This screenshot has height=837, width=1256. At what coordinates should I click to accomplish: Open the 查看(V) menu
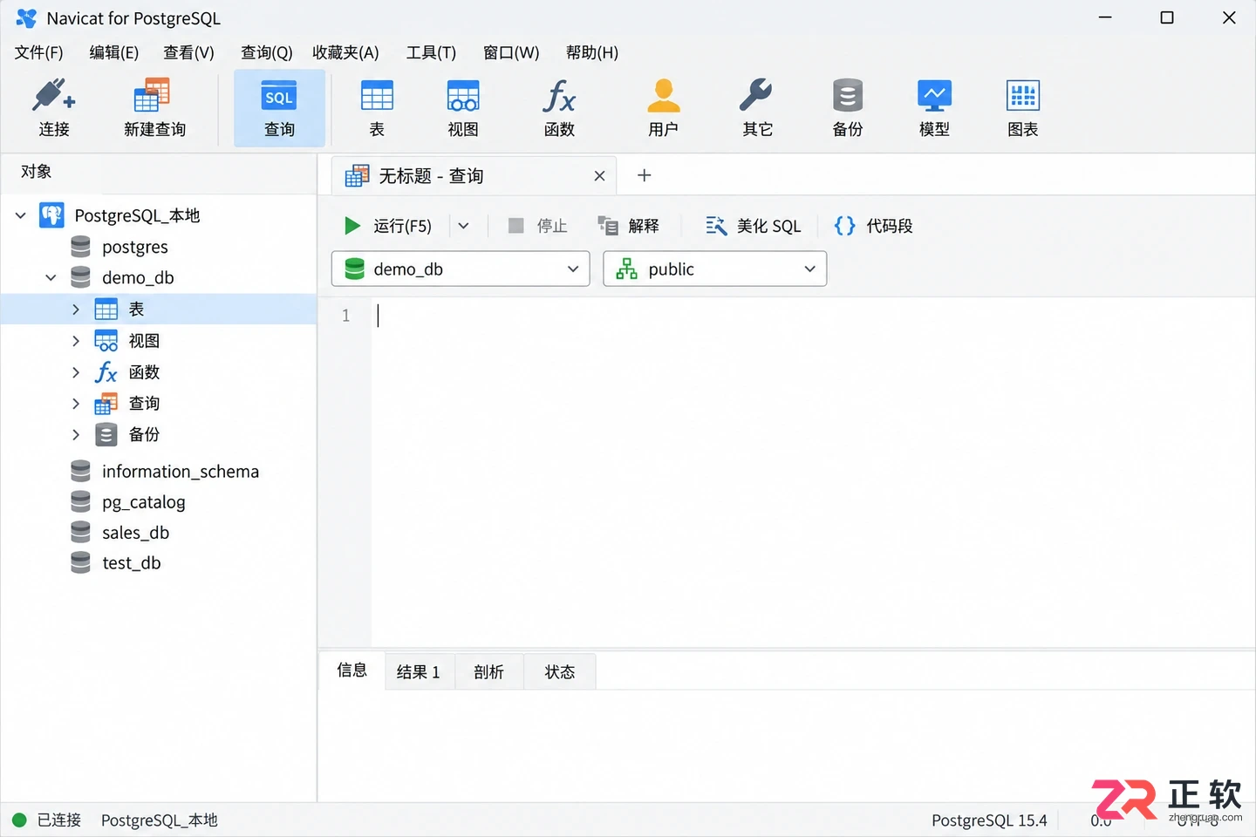coord(188,52)
